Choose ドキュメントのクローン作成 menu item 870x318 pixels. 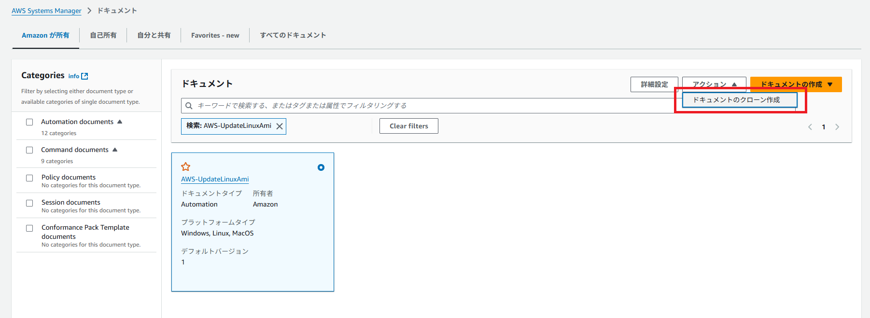click(740, 100)
